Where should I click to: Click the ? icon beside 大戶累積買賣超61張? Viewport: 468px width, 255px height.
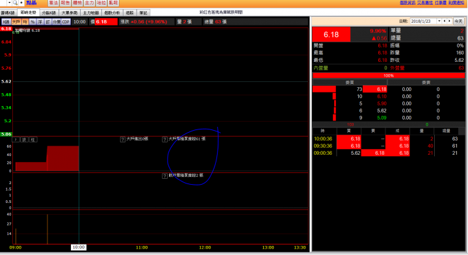[x=164, y=139]
